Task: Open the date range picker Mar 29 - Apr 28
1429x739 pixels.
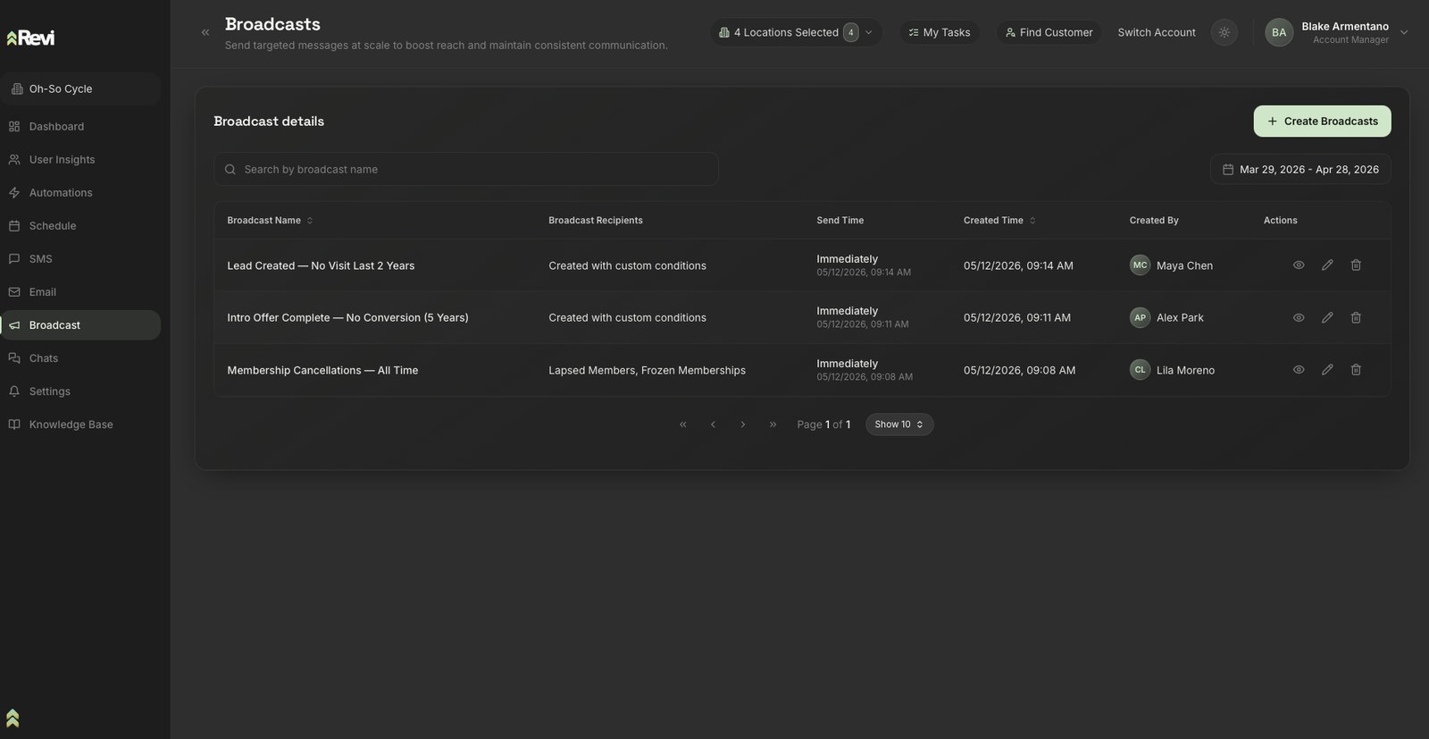Action: click(x=1300, y=169)
